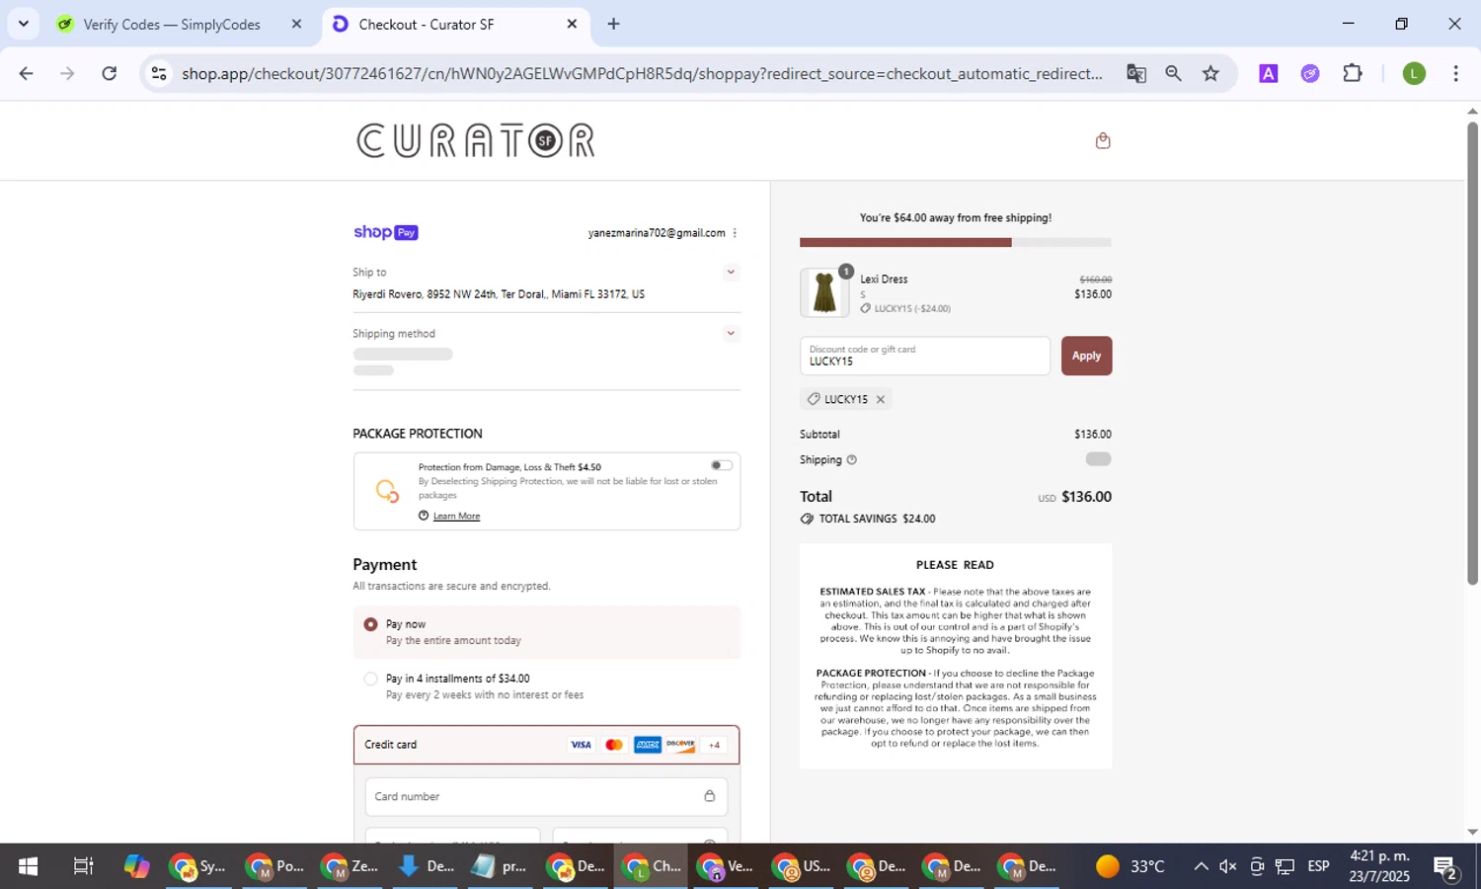Show hidden system tray icons

pos(1201,866)
